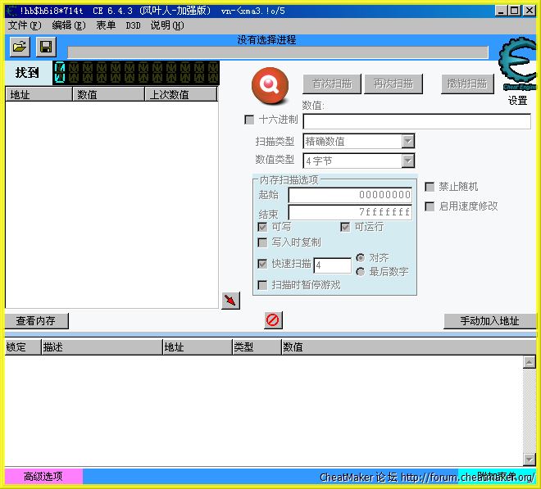Click the save floppy disk icon

click(46, 47)
